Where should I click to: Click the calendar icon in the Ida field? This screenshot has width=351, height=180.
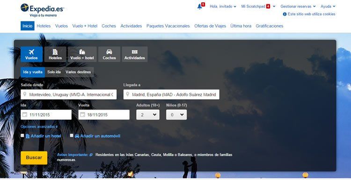click(x=25, y=115)
